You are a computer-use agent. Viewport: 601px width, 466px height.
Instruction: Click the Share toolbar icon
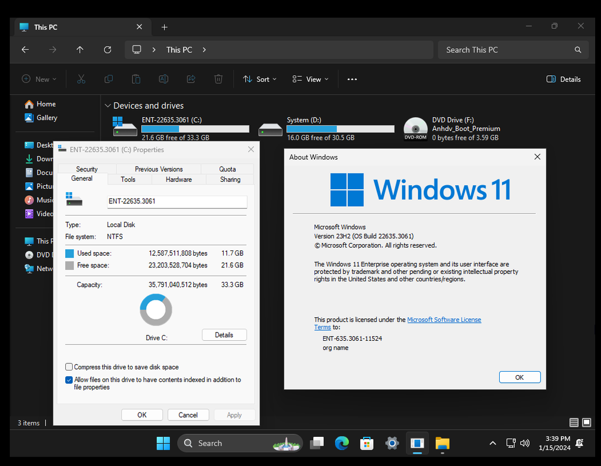pos(191,79)
